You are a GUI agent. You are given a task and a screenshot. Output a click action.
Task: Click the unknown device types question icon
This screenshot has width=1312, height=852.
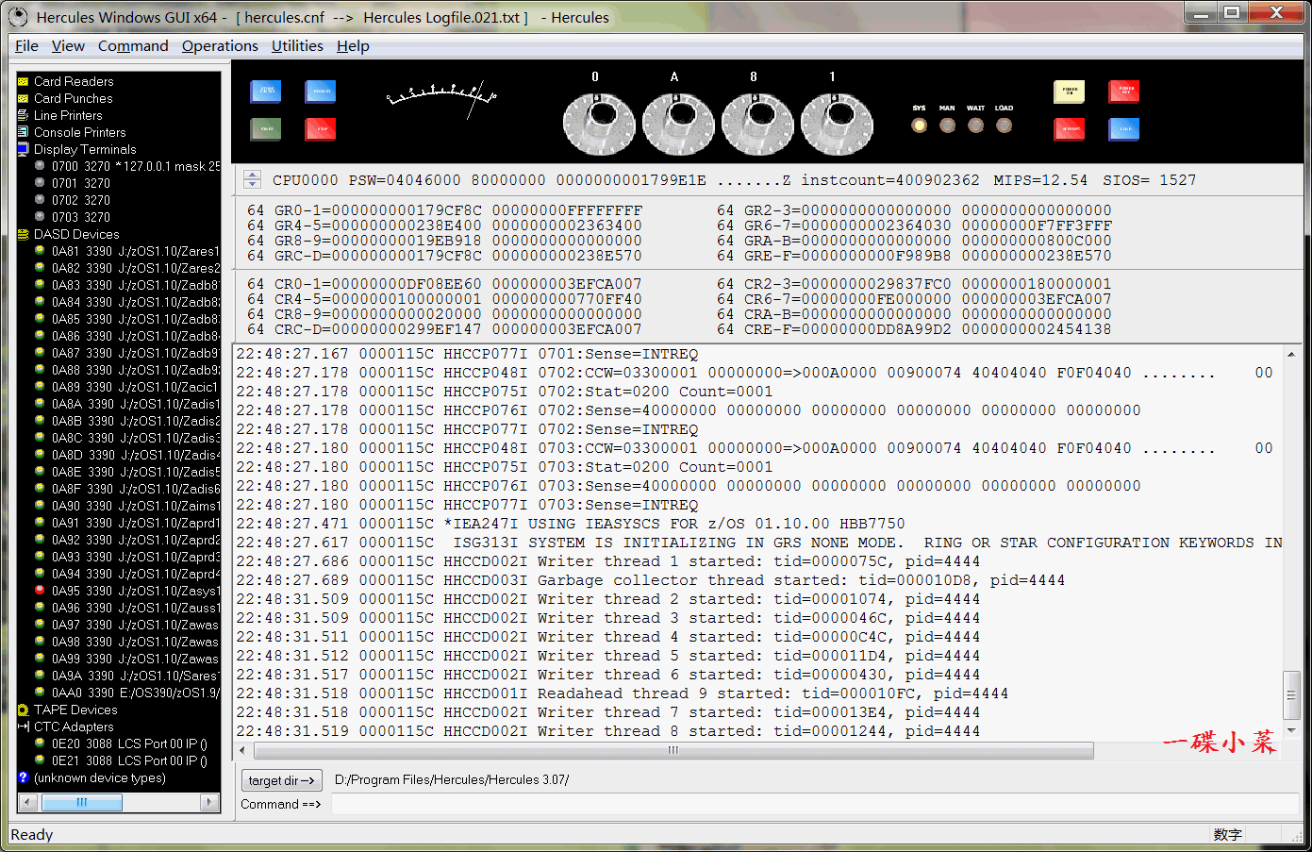(24, 777)
